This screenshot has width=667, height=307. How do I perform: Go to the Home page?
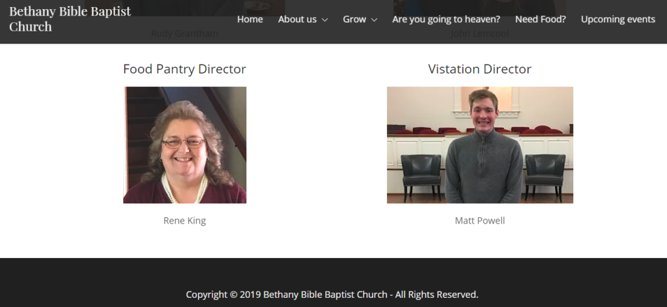[x=249, y=19]
